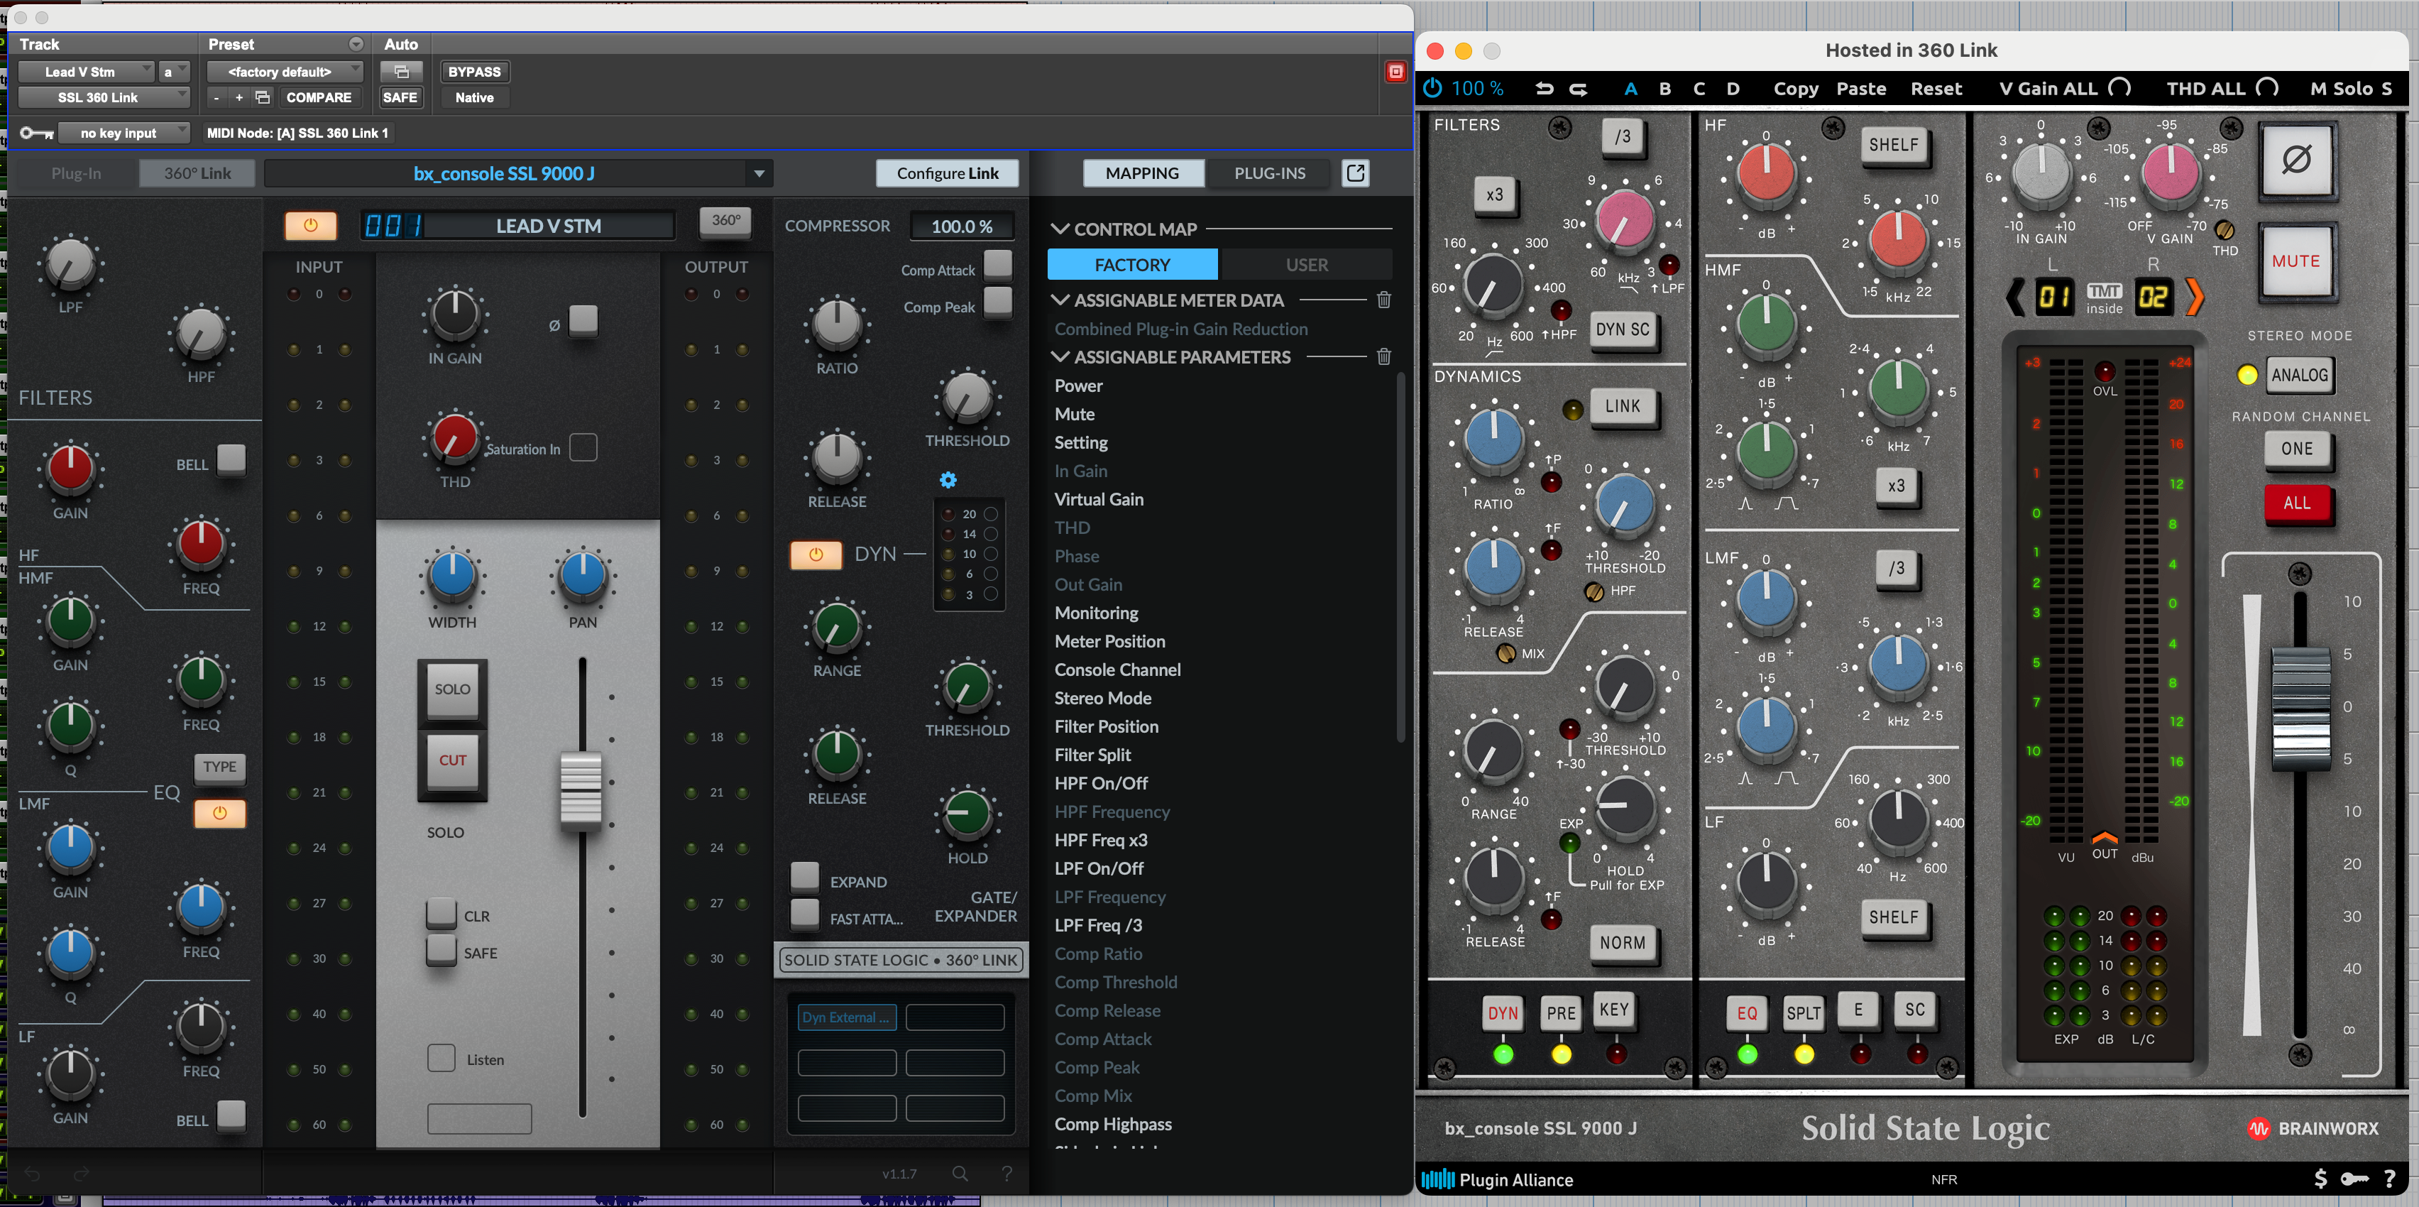
Task: Select the FACTORY control map tab
Action: [1133, 265]
